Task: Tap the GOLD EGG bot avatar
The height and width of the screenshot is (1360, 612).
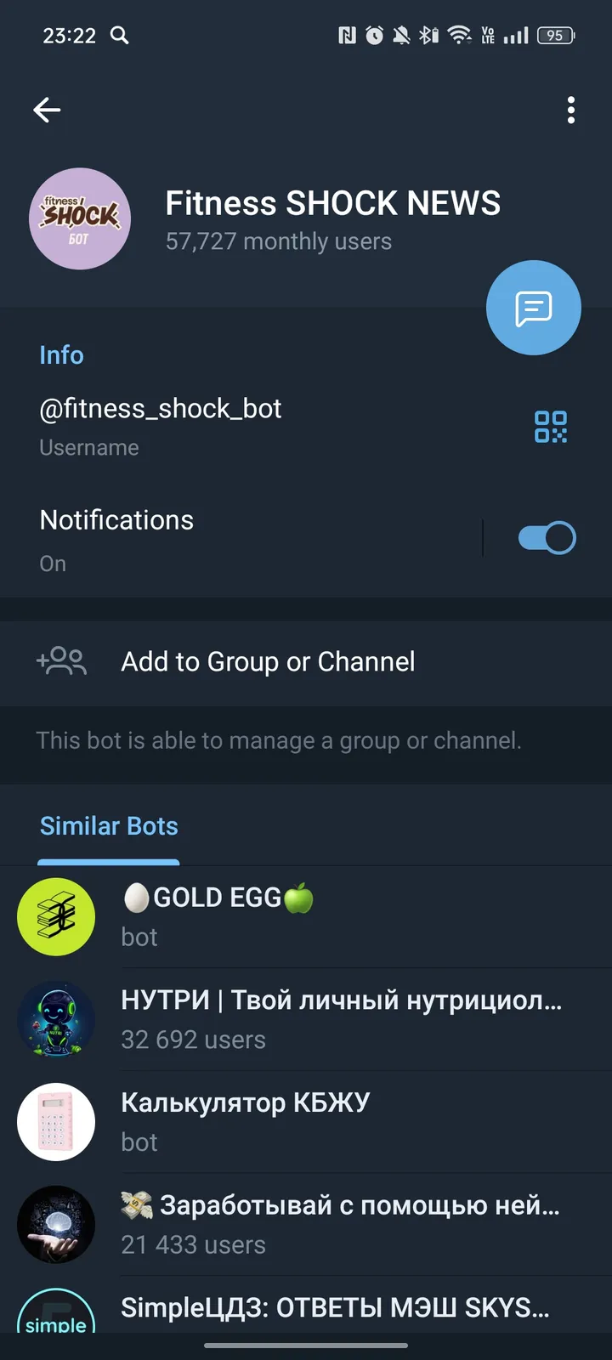Action: 56,917
